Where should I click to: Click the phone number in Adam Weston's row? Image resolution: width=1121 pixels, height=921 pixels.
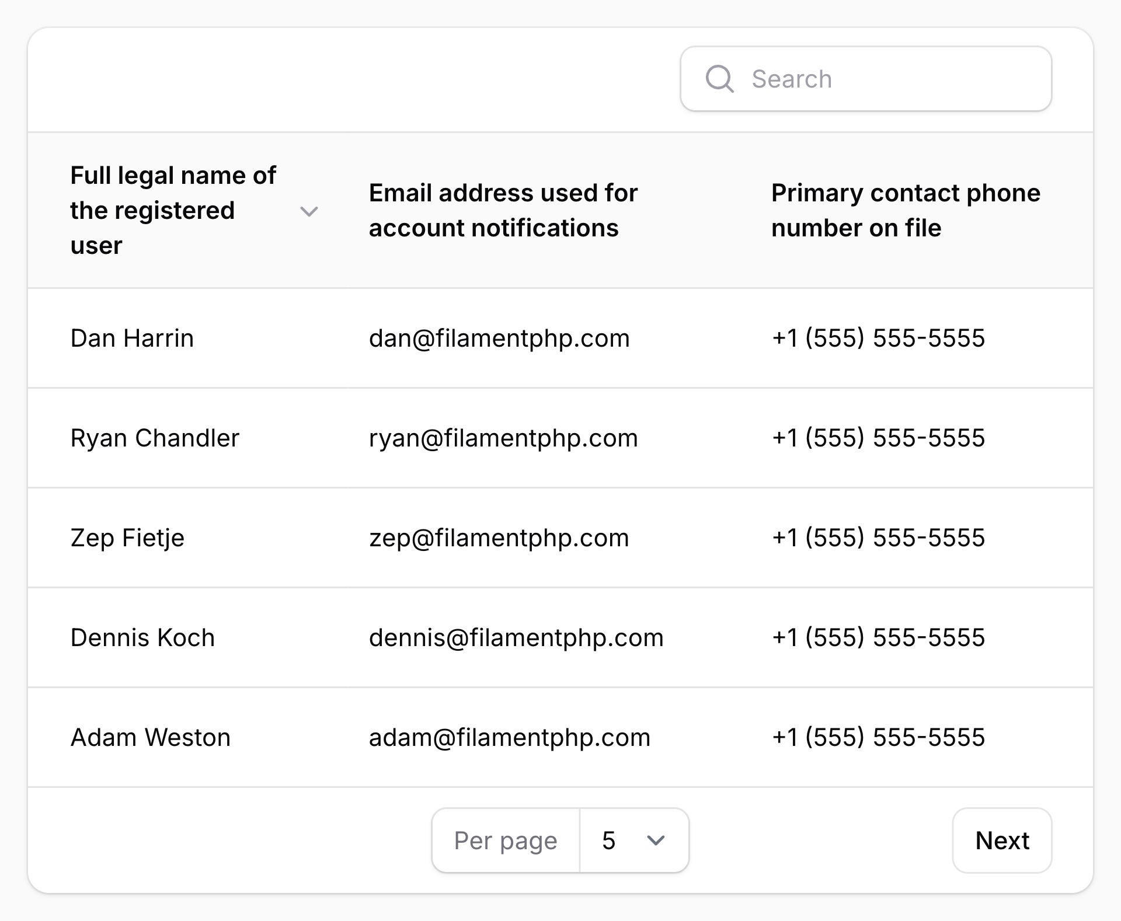pyautogui.click(x=878, y=737)
